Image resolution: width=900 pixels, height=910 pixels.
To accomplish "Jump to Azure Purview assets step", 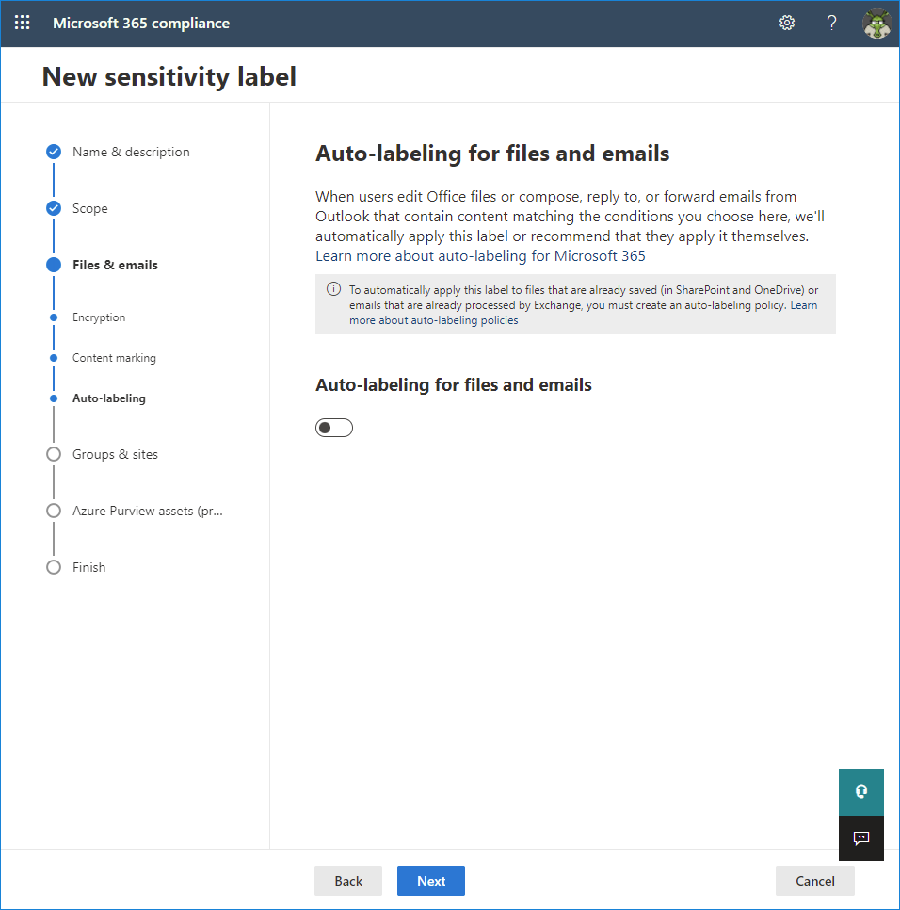I will coord(147,511).
